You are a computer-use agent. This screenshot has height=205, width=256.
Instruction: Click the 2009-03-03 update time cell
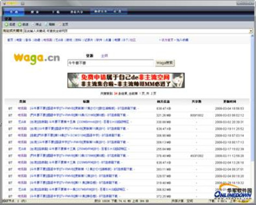(229, 115)
